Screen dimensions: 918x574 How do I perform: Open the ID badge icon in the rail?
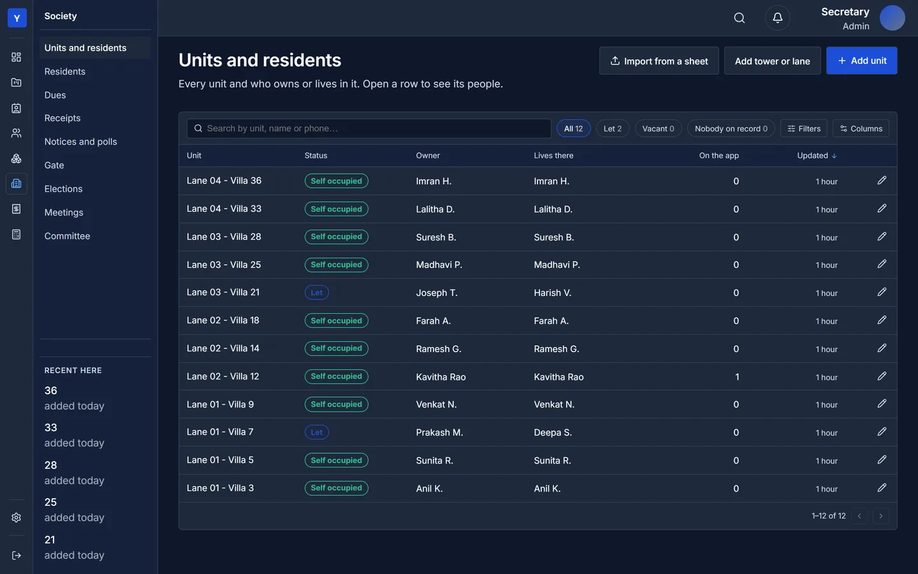17,108
